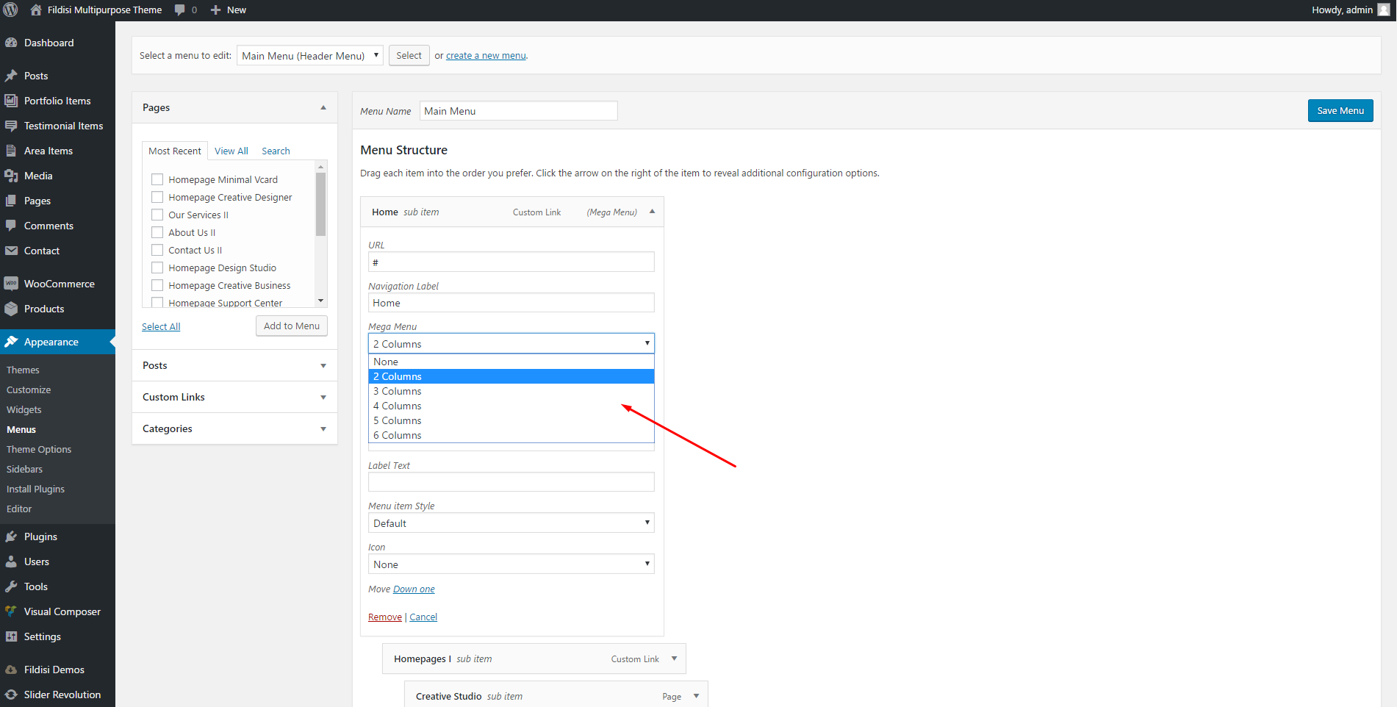Click the Fildisi Demos icon
Screen dimensions: 1397x707
click(x=11, y=670)
